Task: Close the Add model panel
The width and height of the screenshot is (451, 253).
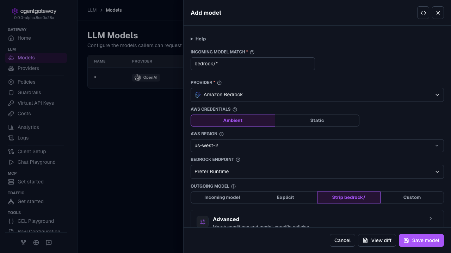Action: (x=438, y=13)
